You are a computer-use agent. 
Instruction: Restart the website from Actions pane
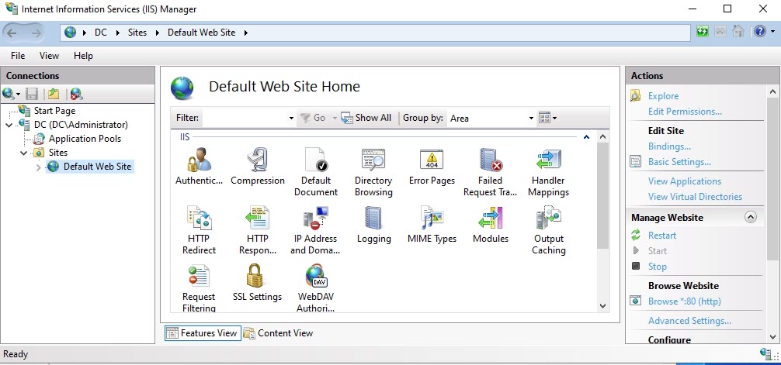tap(662, 236)
